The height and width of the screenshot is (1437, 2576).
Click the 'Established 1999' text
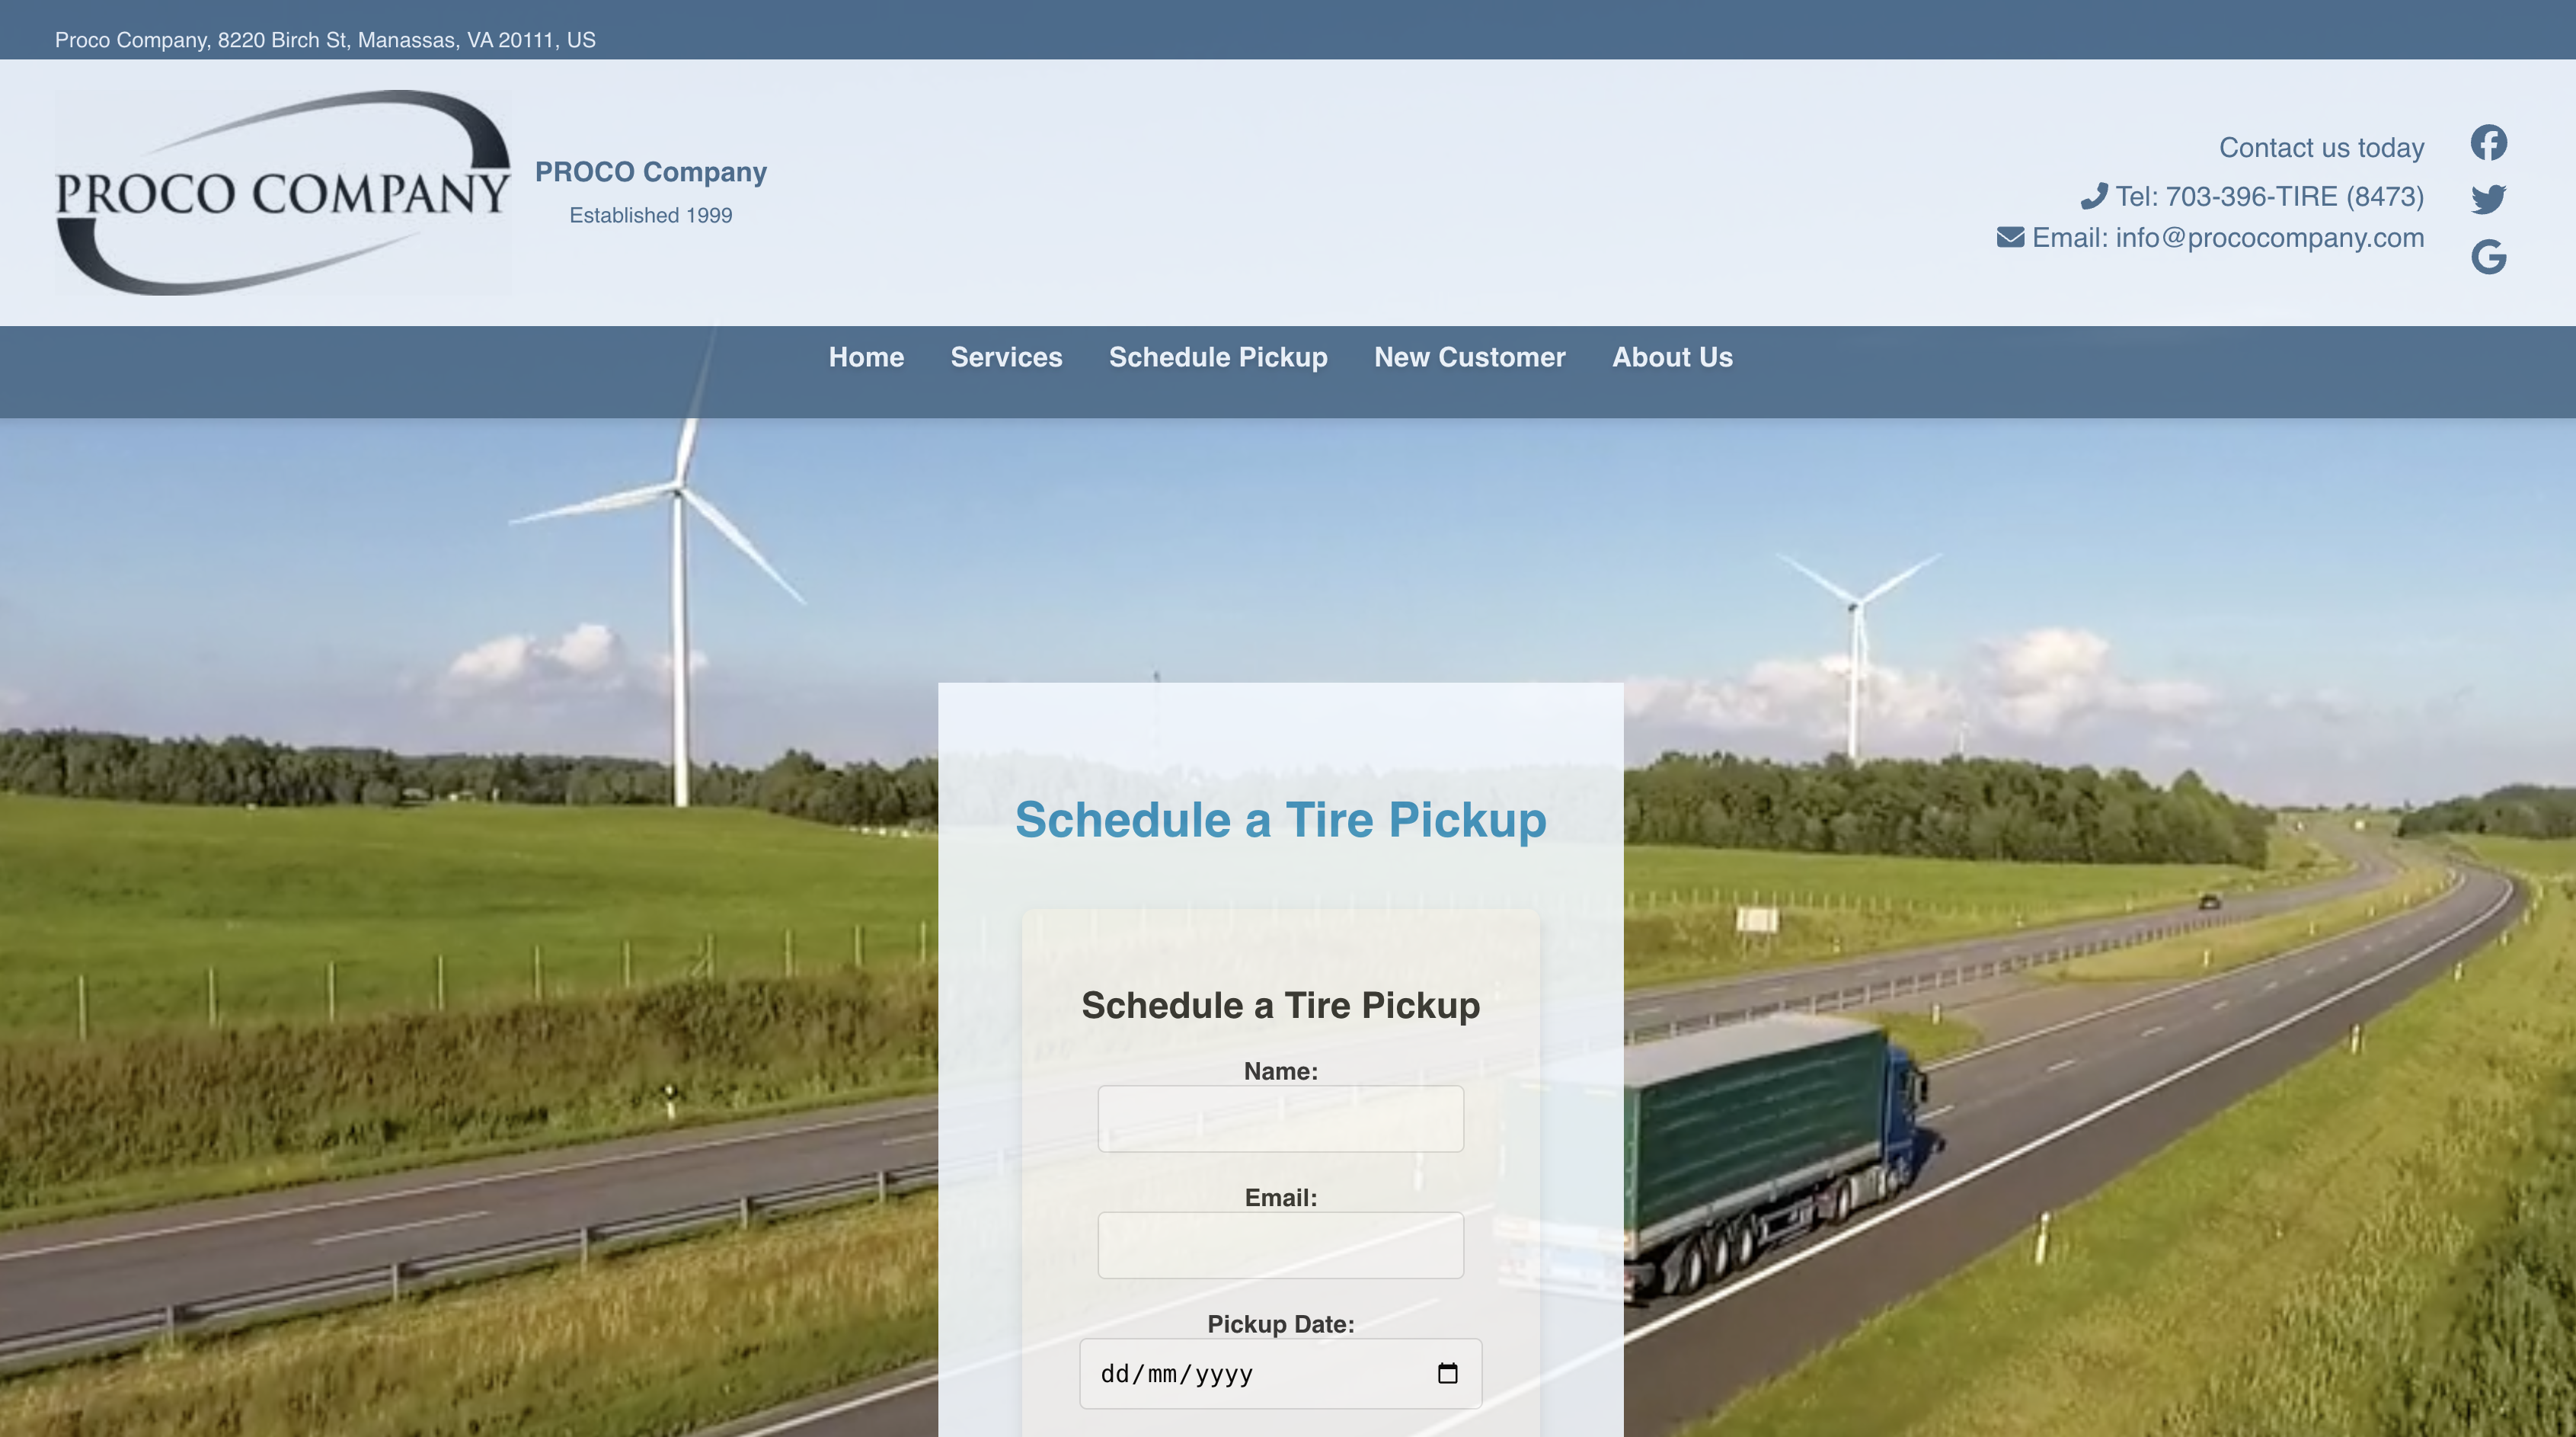click(x=650, y=215)
